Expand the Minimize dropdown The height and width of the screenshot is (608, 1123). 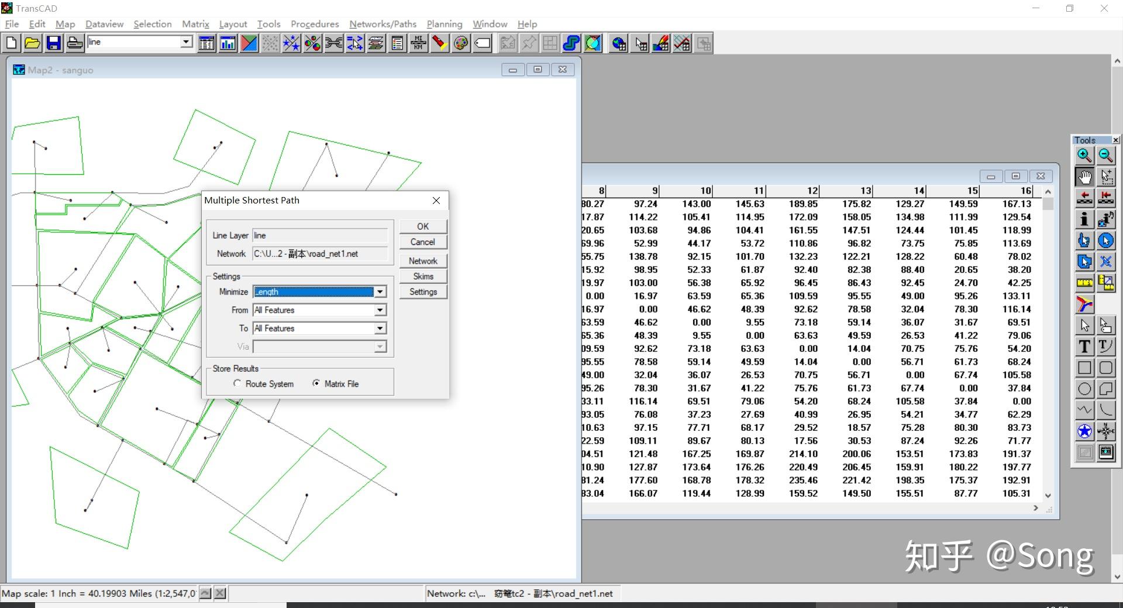pos(380,292)
